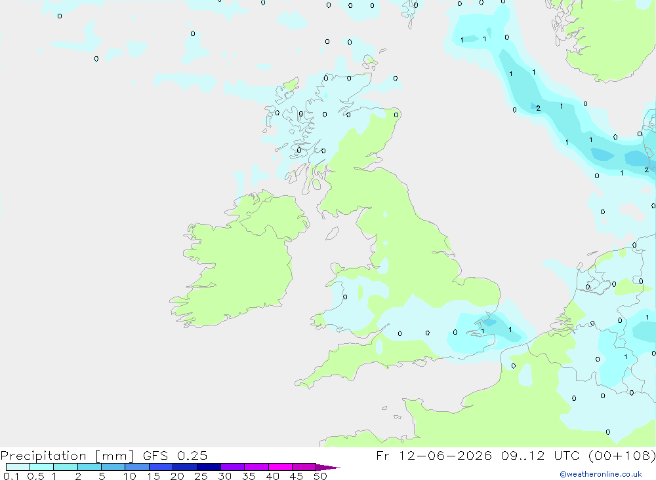Click the '25' legend scale label
The image size is (656, 480).
[201, 476]
